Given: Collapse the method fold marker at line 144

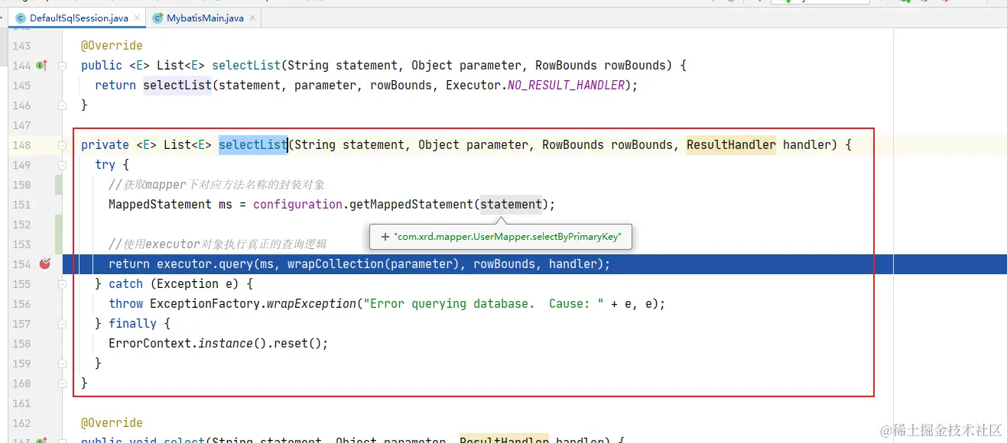Looking at the screenshot, I should (62, 66).
